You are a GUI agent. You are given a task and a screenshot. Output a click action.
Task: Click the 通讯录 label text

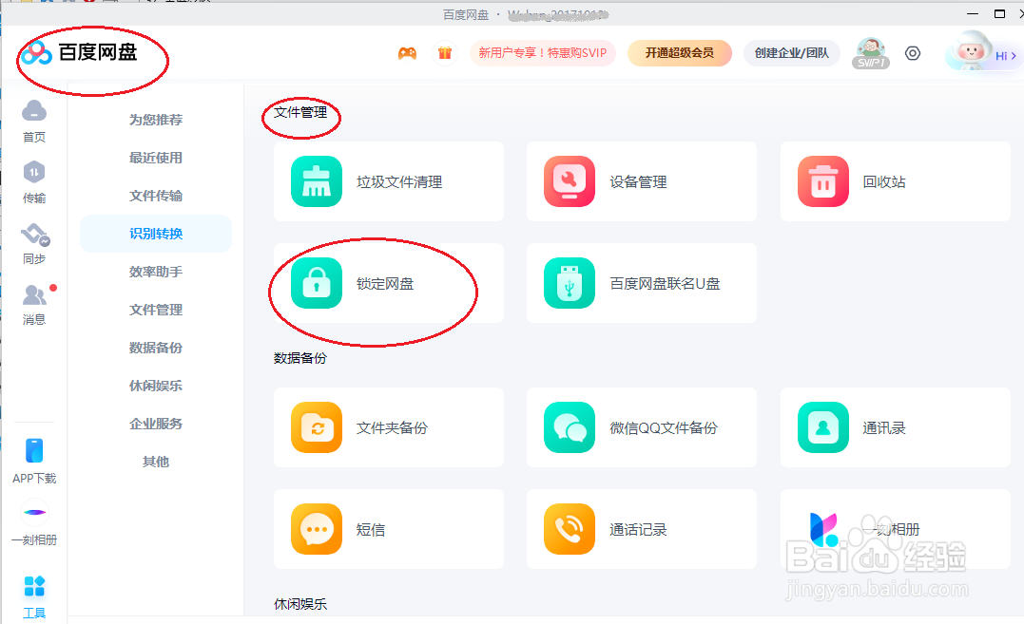(x=884, y=427)
